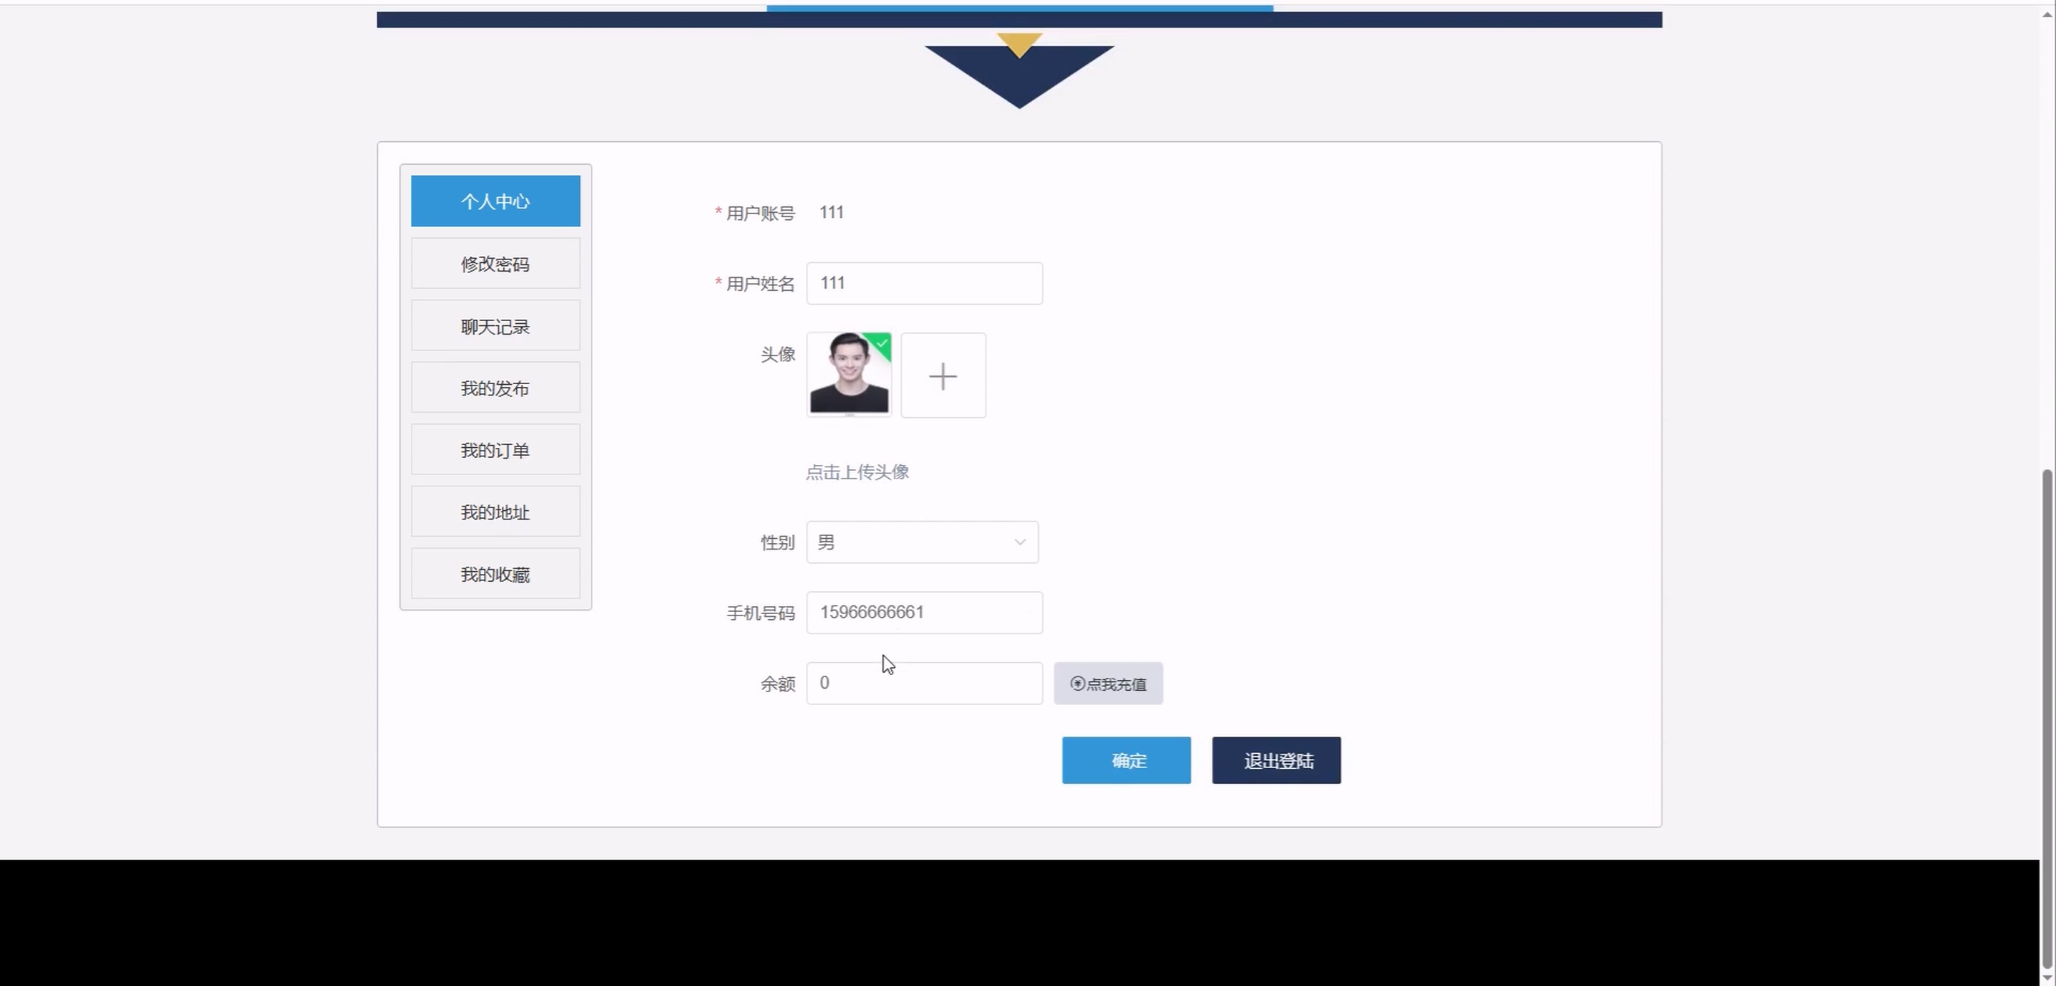
Task: Show 我的收藏 favorites list
Action: pos(495,575)
